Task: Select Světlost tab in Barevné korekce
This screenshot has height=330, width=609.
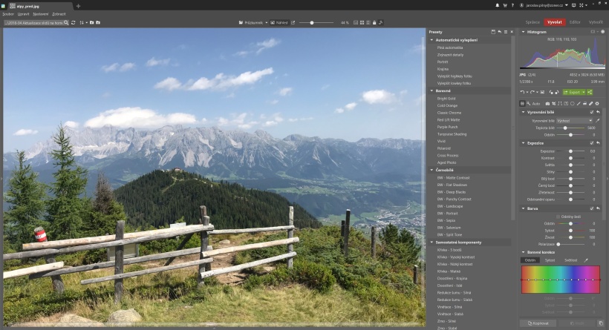Action: click(x=570, y=260)
